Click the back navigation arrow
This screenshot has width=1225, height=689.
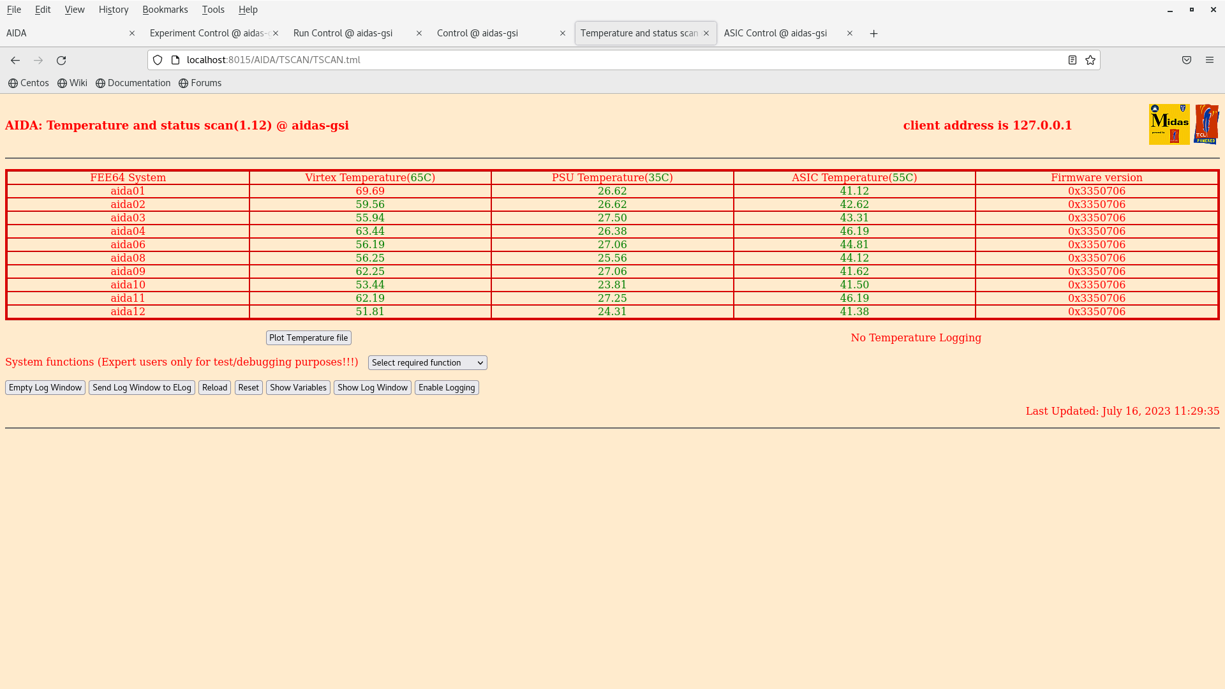point(15,60)
